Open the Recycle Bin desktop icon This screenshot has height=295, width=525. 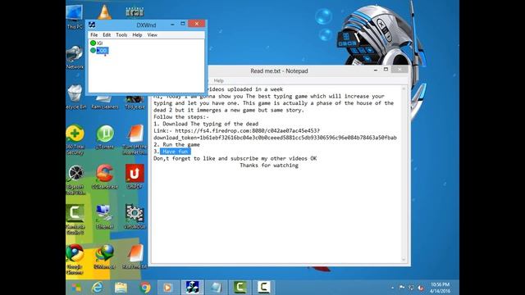point(75,97)
